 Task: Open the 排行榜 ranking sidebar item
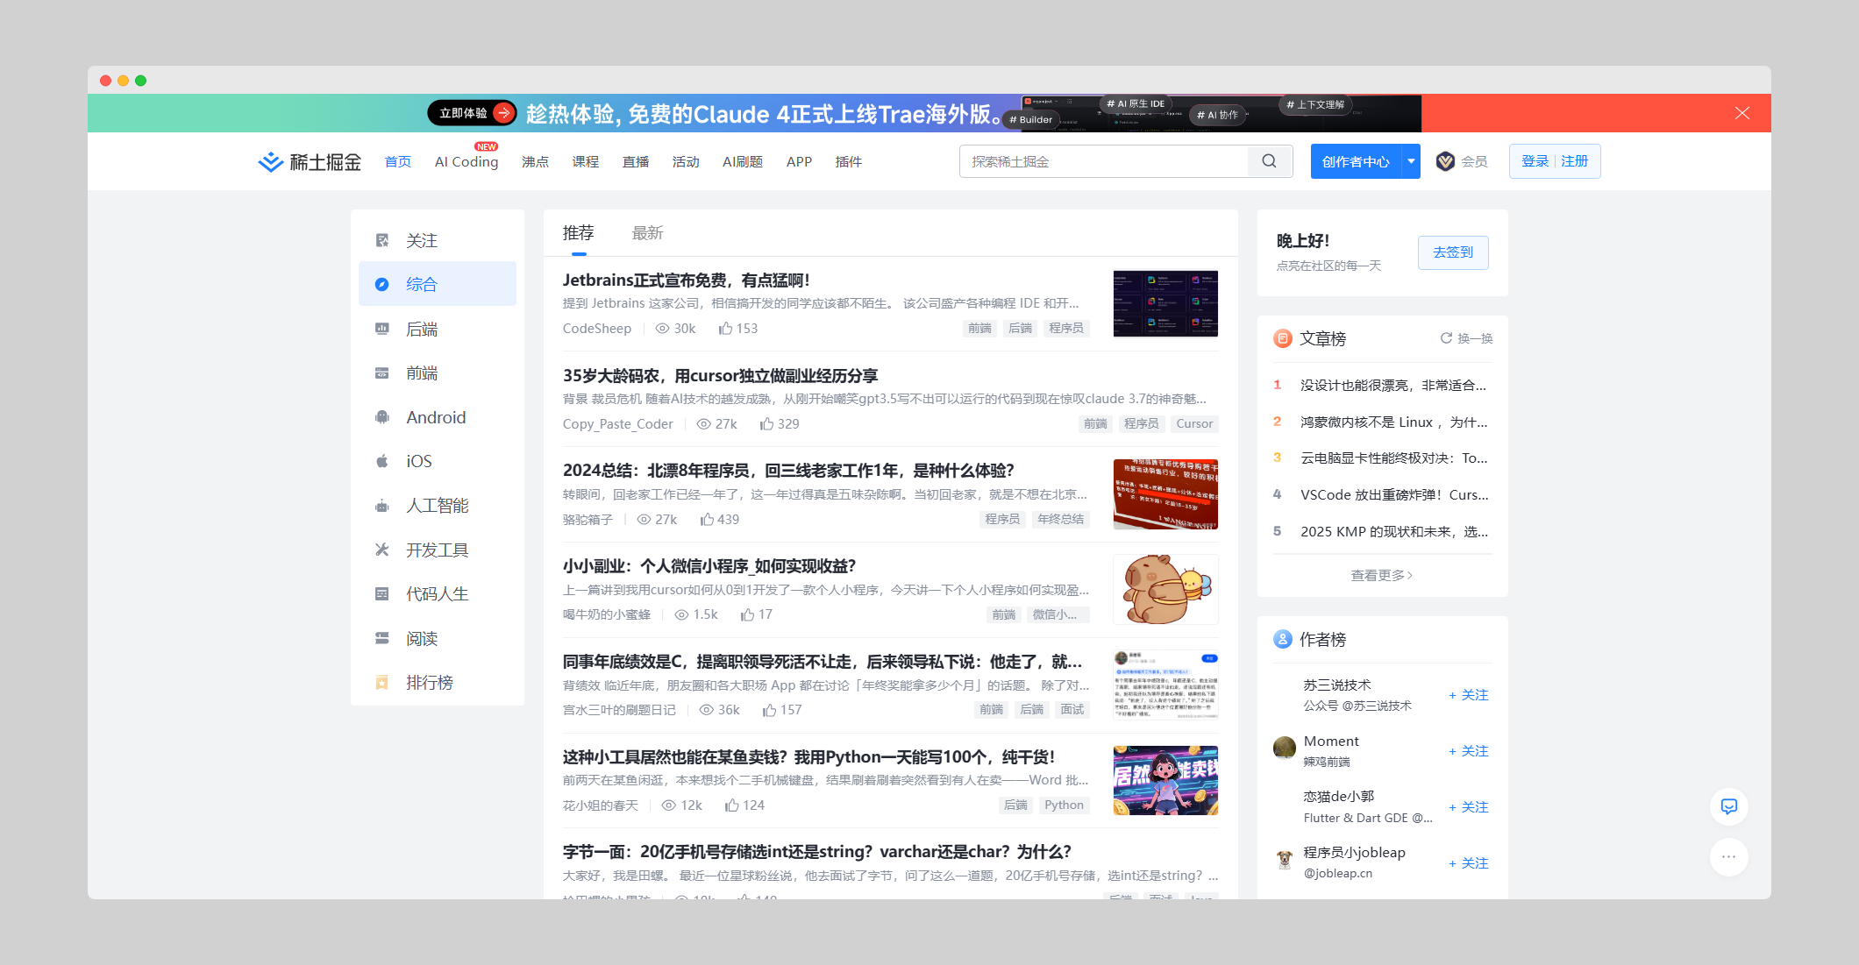coord(429,682)
